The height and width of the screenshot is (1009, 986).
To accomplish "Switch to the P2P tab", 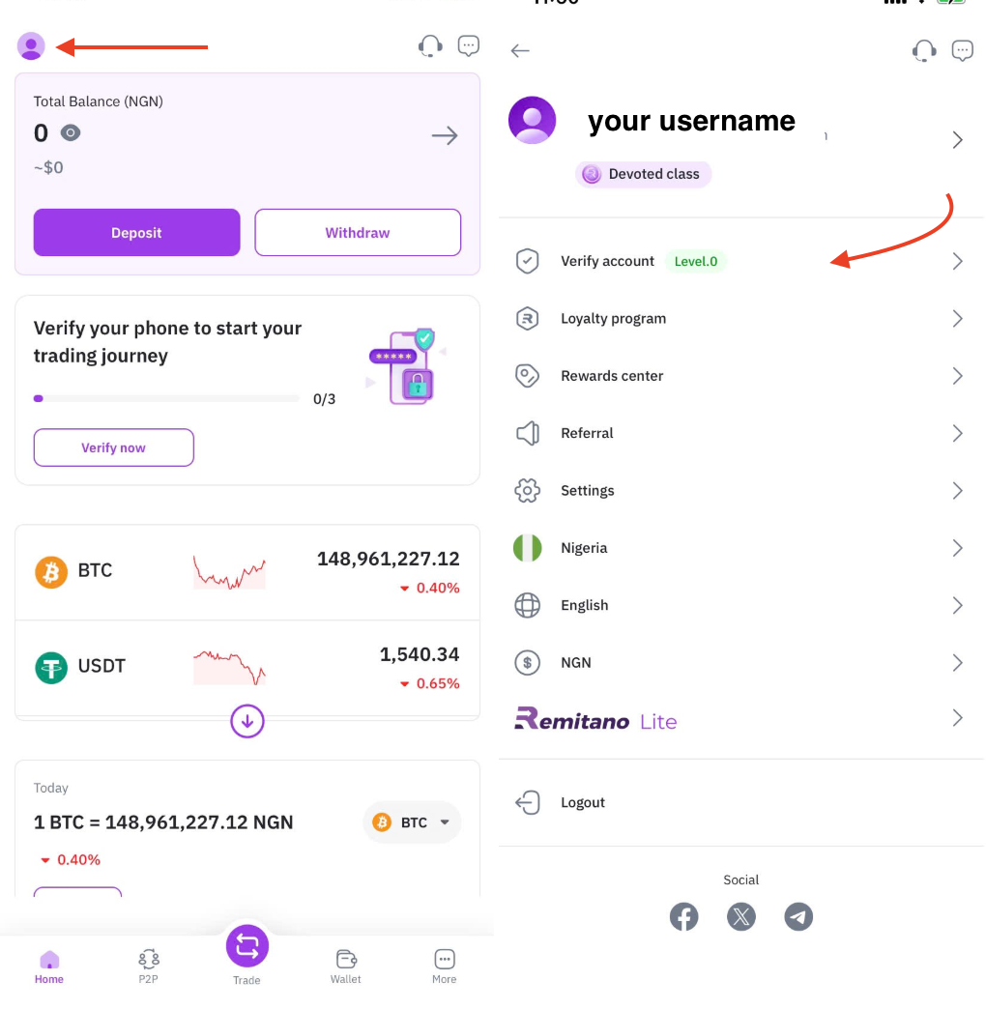I will (148, 965).
